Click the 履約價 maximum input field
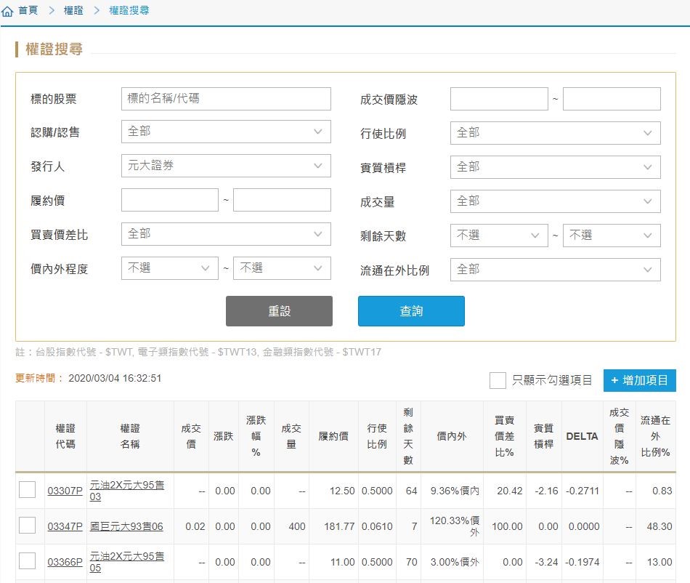Viewport: 690px width, 583px height. tap(282, 200)
